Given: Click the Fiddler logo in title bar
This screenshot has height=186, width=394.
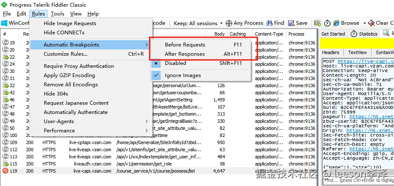Looking at the screenshot, I should coord(4,5).
